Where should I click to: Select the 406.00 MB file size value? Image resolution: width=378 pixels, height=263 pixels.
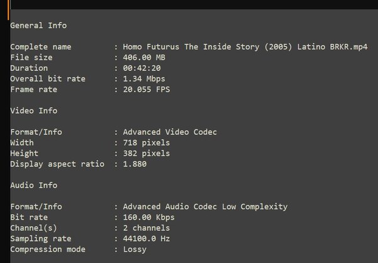[x=144, y=58]
